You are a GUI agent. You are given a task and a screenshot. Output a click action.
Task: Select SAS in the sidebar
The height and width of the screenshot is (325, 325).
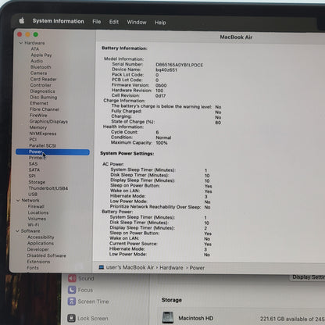[33, 164]
